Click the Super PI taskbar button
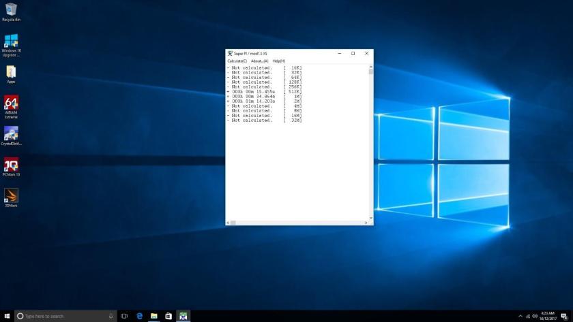The image size is (573, 322). [183, 316]
